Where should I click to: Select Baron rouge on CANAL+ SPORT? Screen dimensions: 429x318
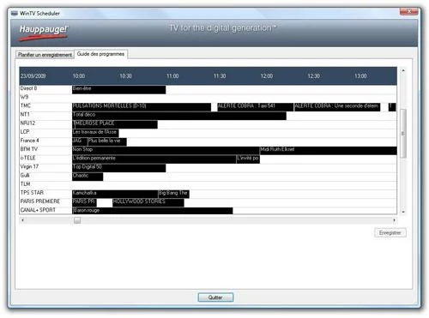[153, 212]
